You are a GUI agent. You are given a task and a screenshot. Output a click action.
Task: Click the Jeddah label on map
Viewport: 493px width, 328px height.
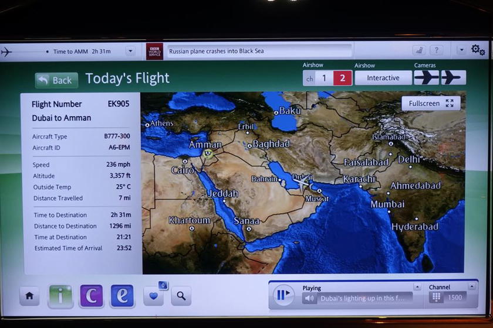(222, 193)
